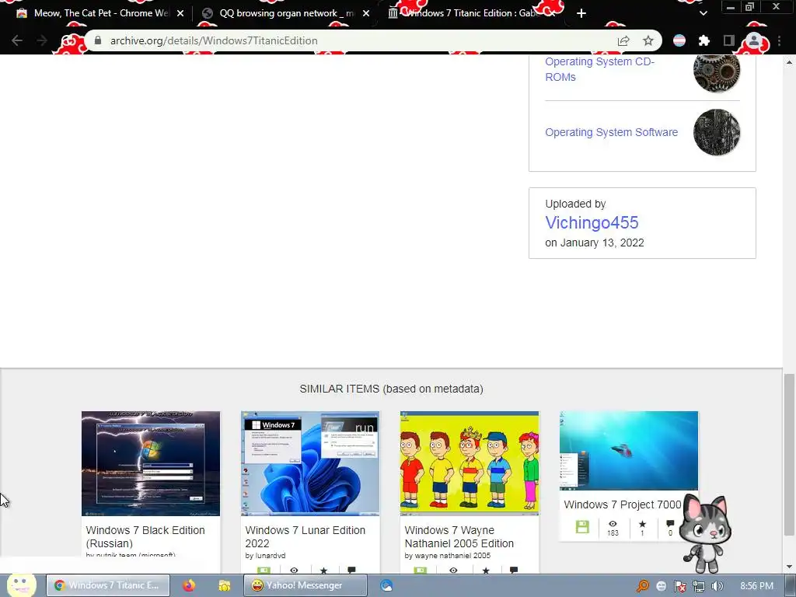The height and width of the screenshot is (597, 796).
Task: Open the Chrome three-dot menu
Action: pos(779,40)
